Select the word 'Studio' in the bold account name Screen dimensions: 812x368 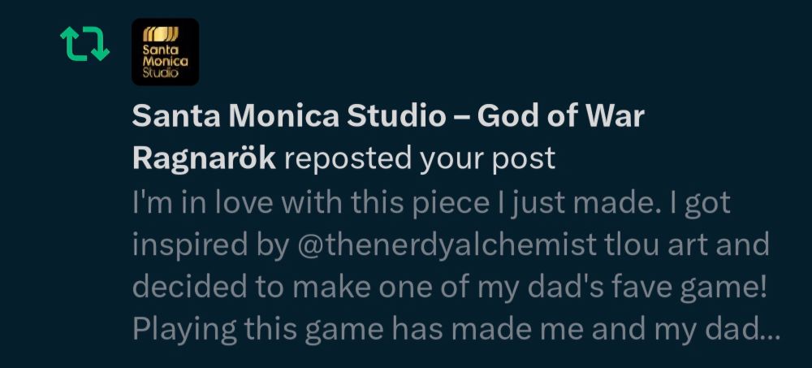[396, 116]
